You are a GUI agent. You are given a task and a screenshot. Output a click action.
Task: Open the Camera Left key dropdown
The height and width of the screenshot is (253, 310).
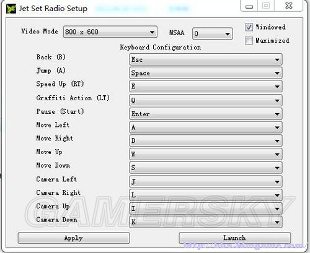206,181
